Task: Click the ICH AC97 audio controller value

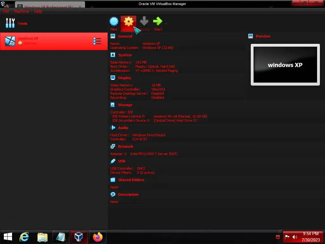Action: pos(140,139)
